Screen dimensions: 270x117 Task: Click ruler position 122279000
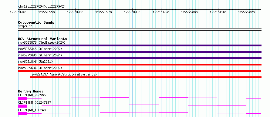pos(189,12)
